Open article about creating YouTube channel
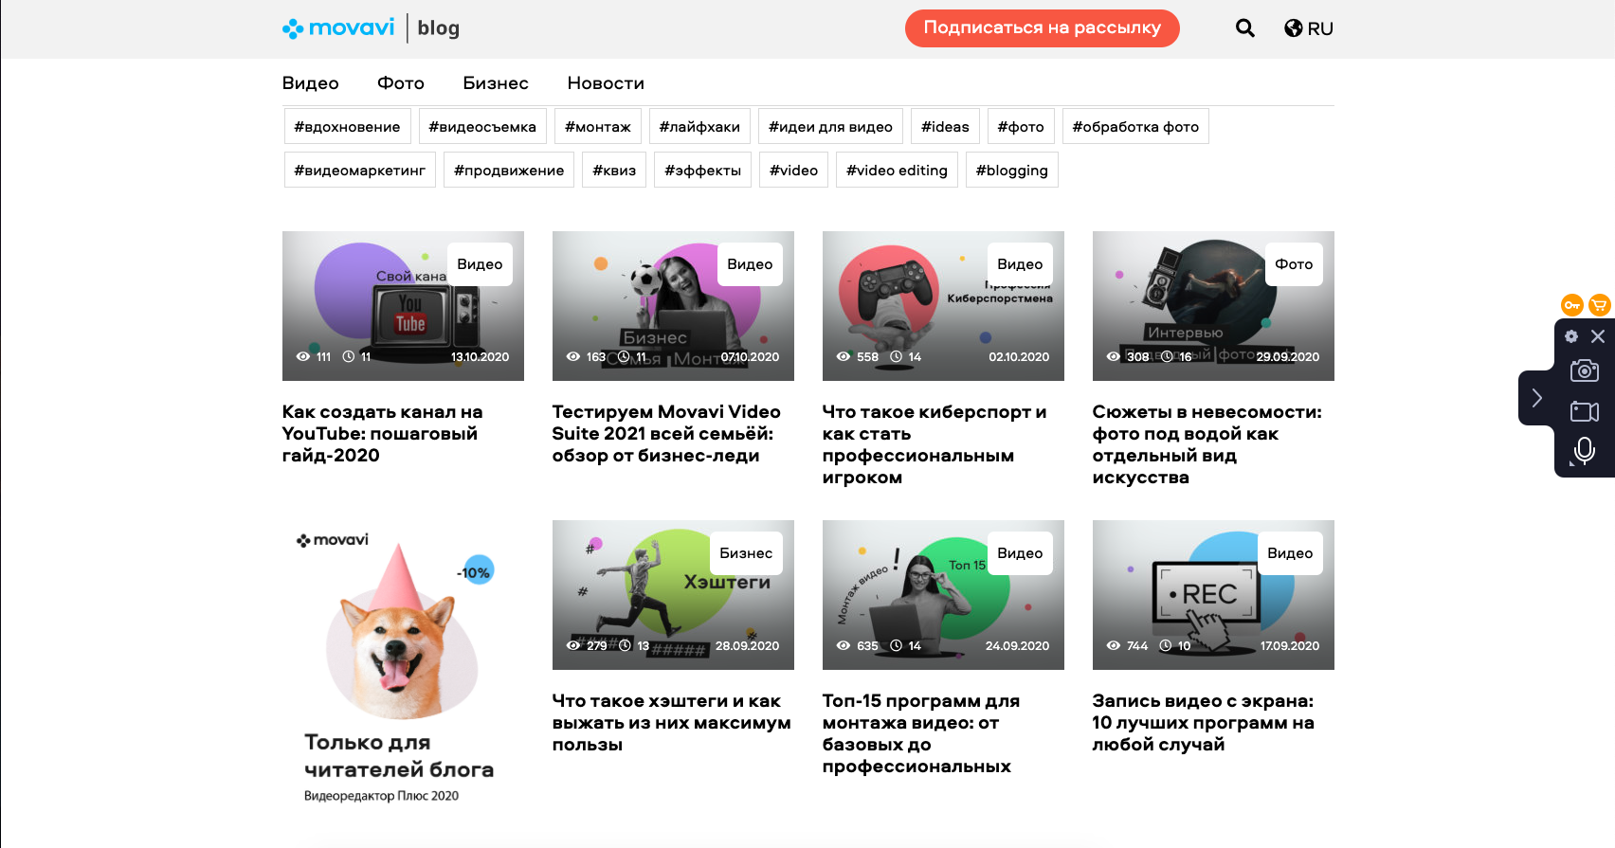1615x848 pixels. pos(382,433)
